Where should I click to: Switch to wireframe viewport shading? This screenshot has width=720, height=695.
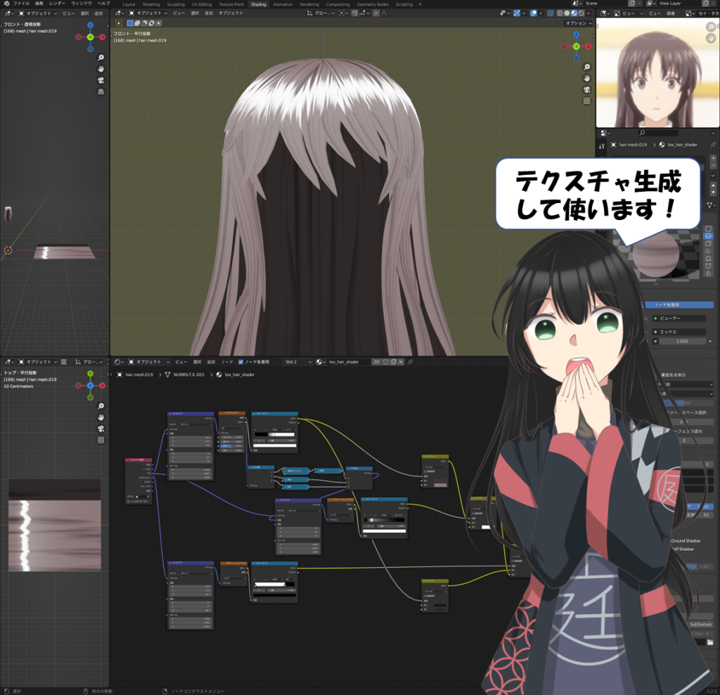tap(560, 13)
